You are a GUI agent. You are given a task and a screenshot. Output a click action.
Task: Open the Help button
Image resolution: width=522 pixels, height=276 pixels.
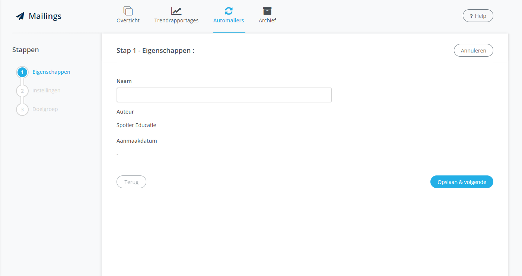pos(478,16)
